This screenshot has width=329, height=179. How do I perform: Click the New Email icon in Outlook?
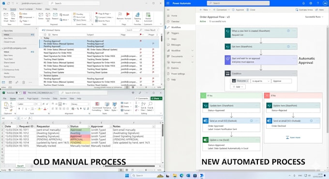[x=6, y=15]
